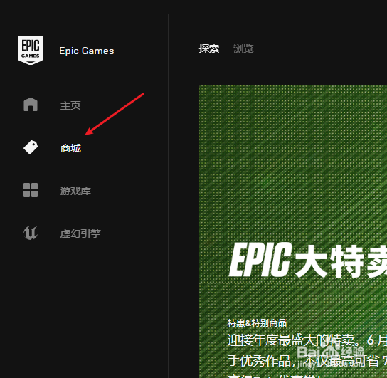Screen dimensions: 387x378
Task: Click the Unreal Engine logo icon
Action: [31, 233]
